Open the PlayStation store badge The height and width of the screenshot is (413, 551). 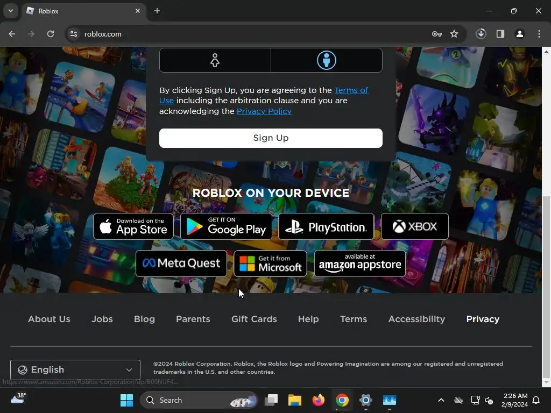(x=326, y=226)
